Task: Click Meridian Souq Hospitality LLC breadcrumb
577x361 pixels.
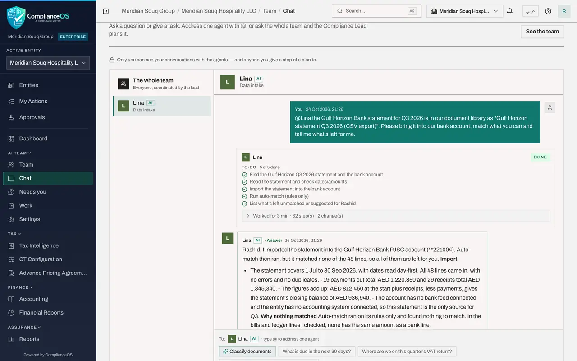Action: [219, 11]
